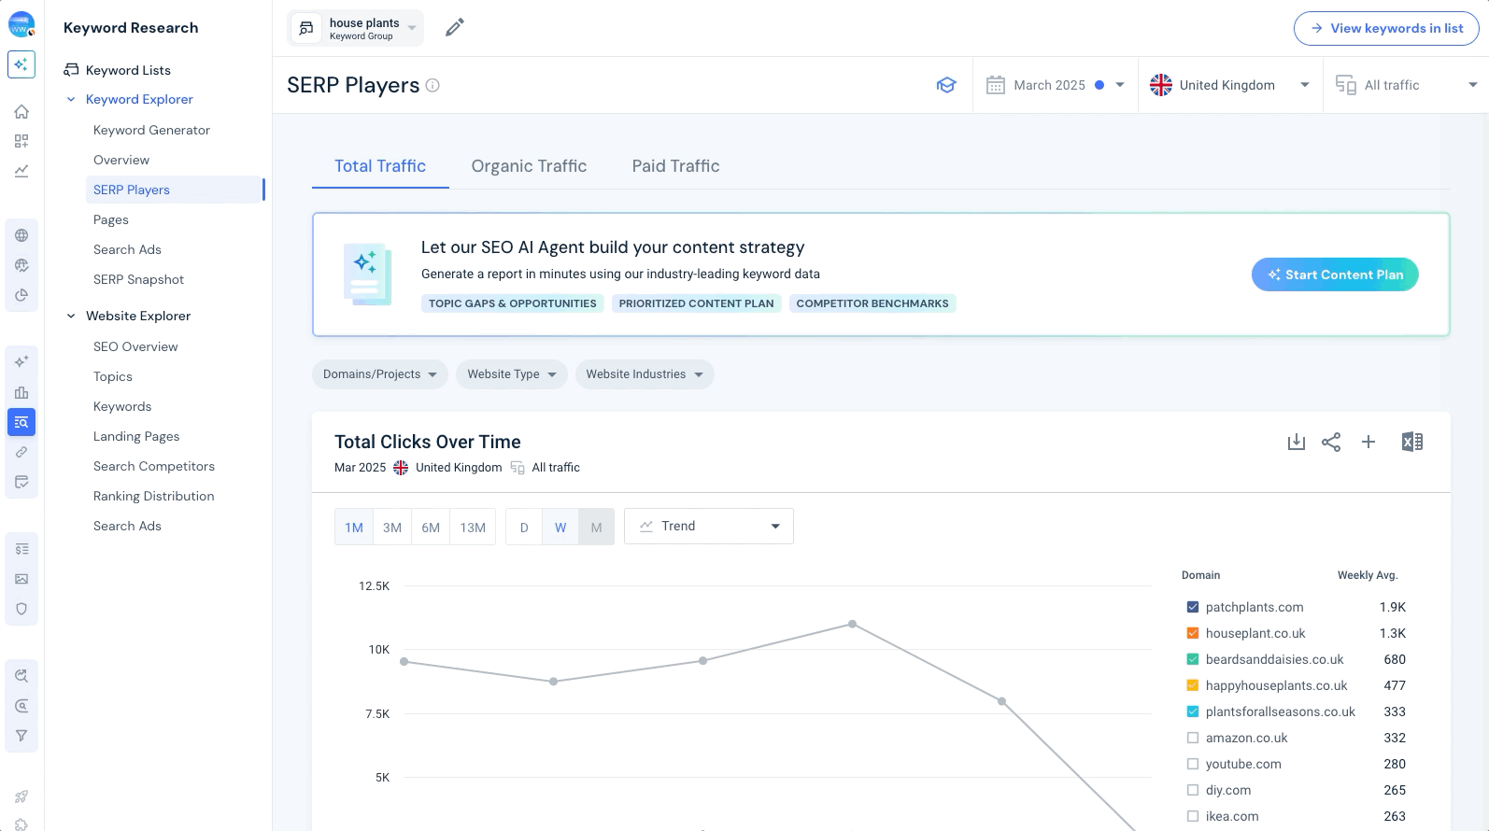
Task: Open Domains/Projects filter dropdown
Action: pos(380,374)
